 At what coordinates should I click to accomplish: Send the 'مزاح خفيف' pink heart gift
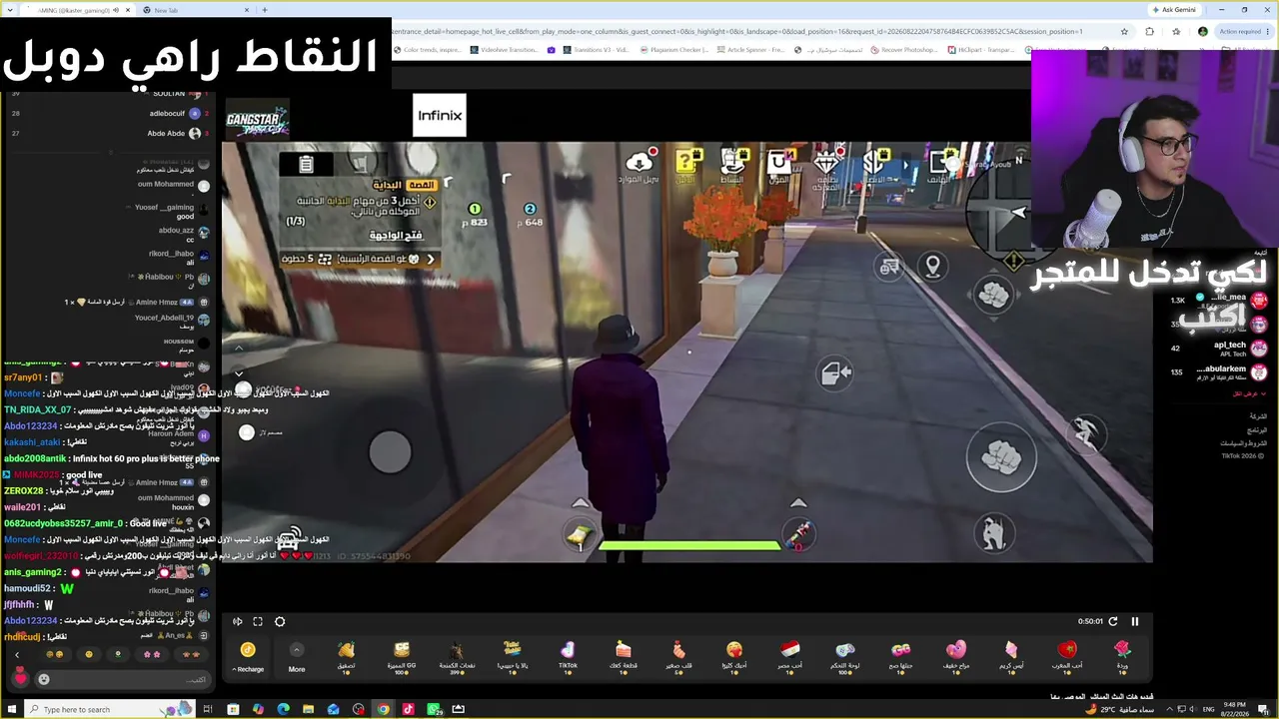tap(956, 656)
